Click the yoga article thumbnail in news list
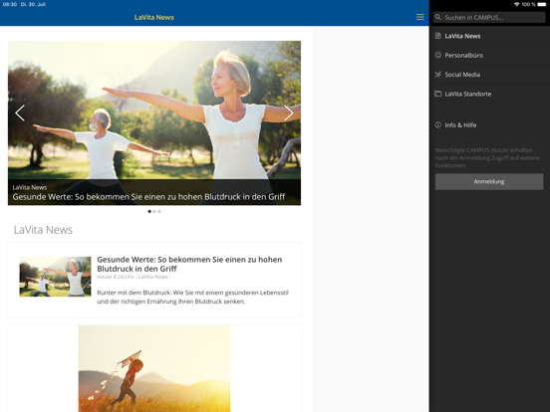Viewport: 550px width, 412px height. coord(55,277)
